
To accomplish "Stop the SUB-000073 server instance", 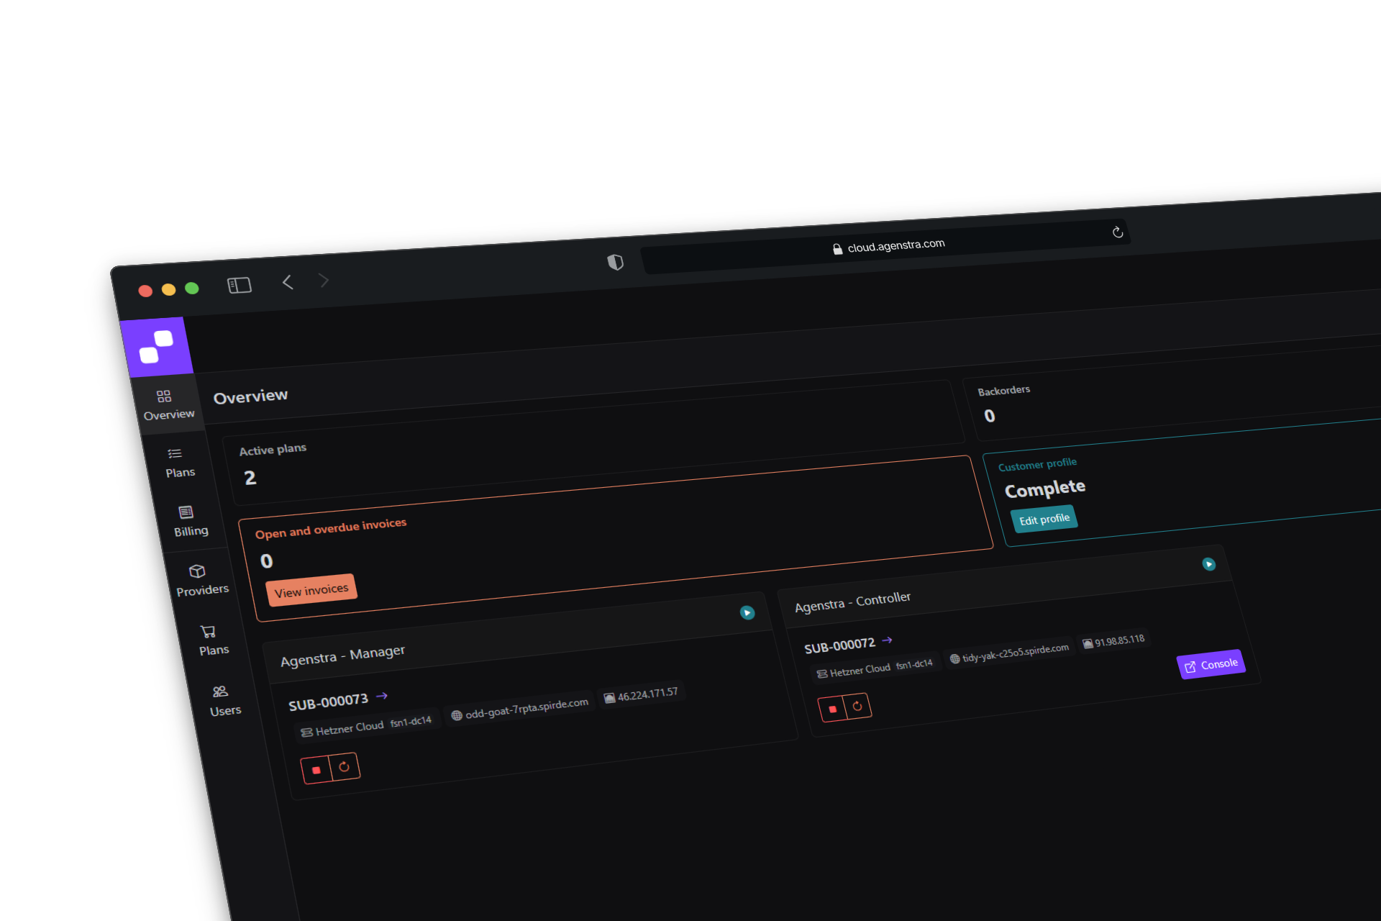I will tap(315, 769).
